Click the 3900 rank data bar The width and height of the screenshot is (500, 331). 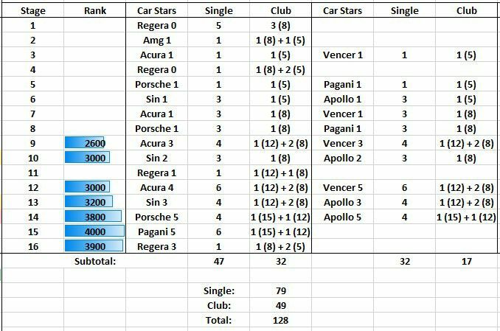point(95,246)
